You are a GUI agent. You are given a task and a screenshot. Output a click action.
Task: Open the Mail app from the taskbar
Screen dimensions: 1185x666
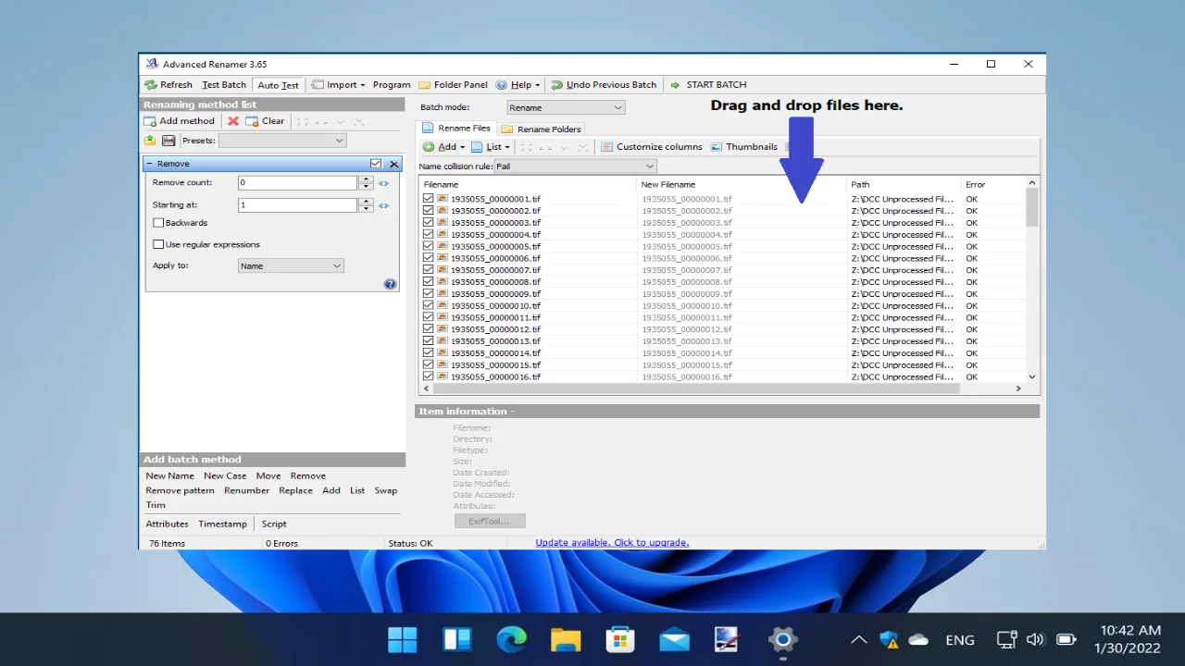pyautogui.click(x=674, y=639)
